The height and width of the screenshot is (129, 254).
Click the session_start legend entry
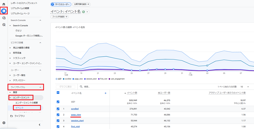pos(90,79)
